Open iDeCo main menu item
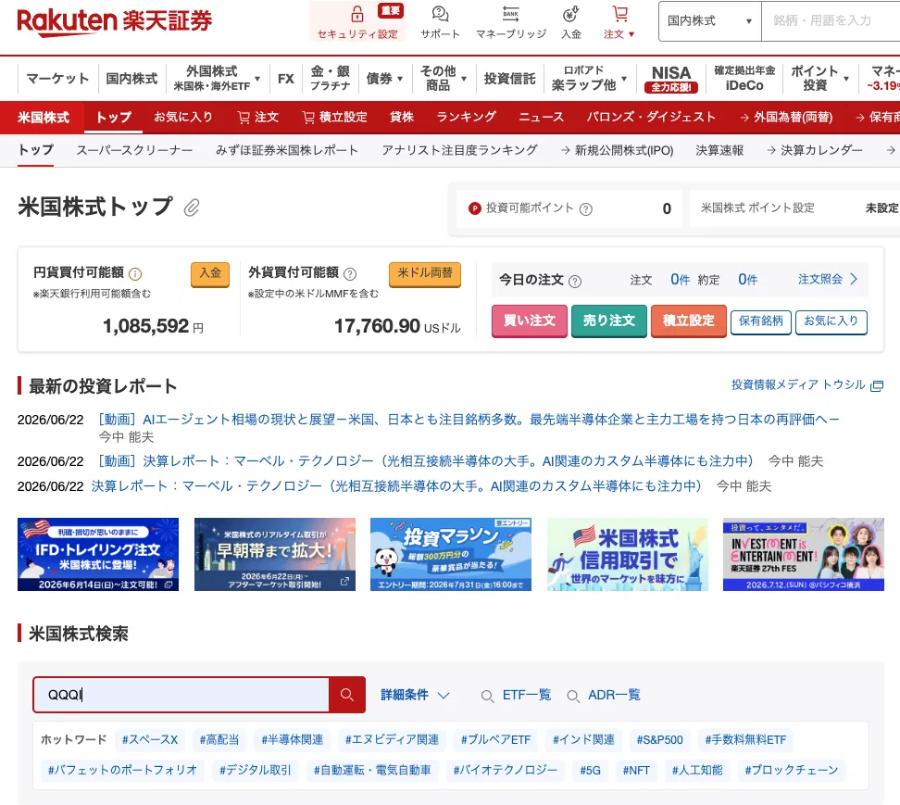The image size is (900, 805). coord(744,79)
